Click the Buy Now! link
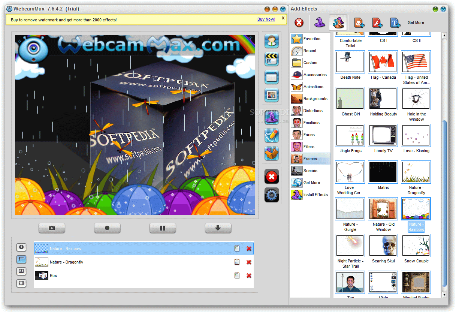Viewport: 456px width, 313px height. (266, 19)
